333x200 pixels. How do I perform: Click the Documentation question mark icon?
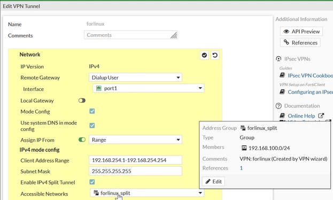pyautogui.click(x=278, y=106)
